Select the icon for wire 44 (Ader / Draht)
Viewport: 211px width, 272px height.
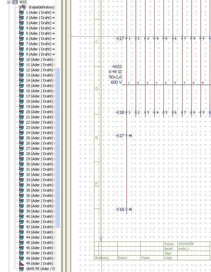(x=21, y=237)
